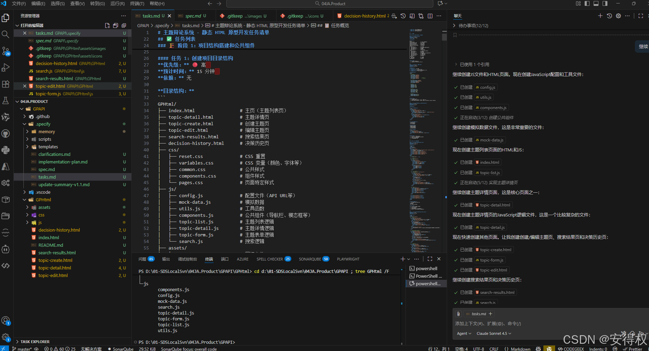Maximize the terminal panel size

click(x=430, y=259)
